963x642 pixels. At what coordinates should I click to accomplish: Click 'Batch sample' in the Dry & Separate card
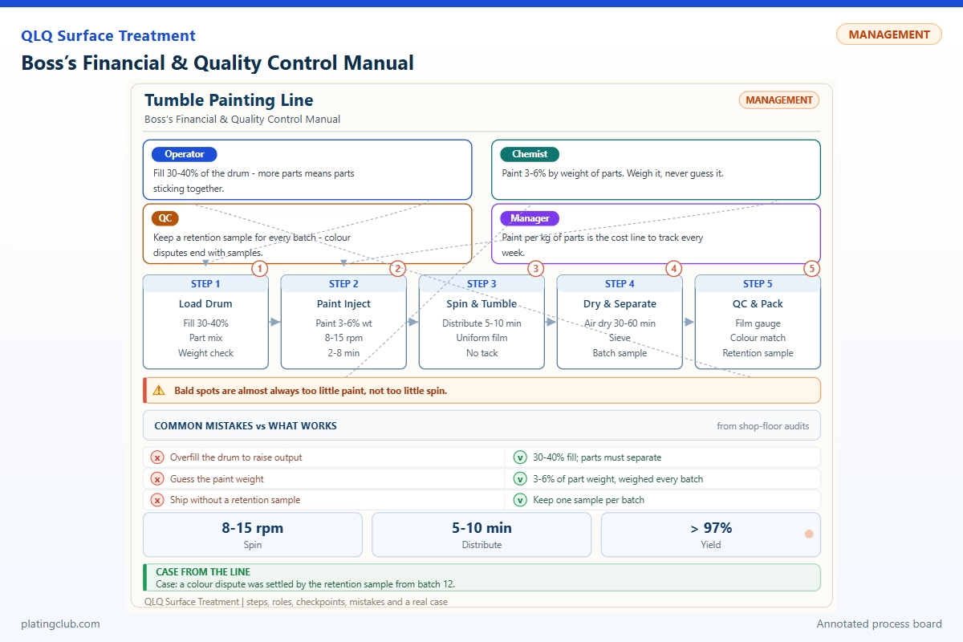620,353
